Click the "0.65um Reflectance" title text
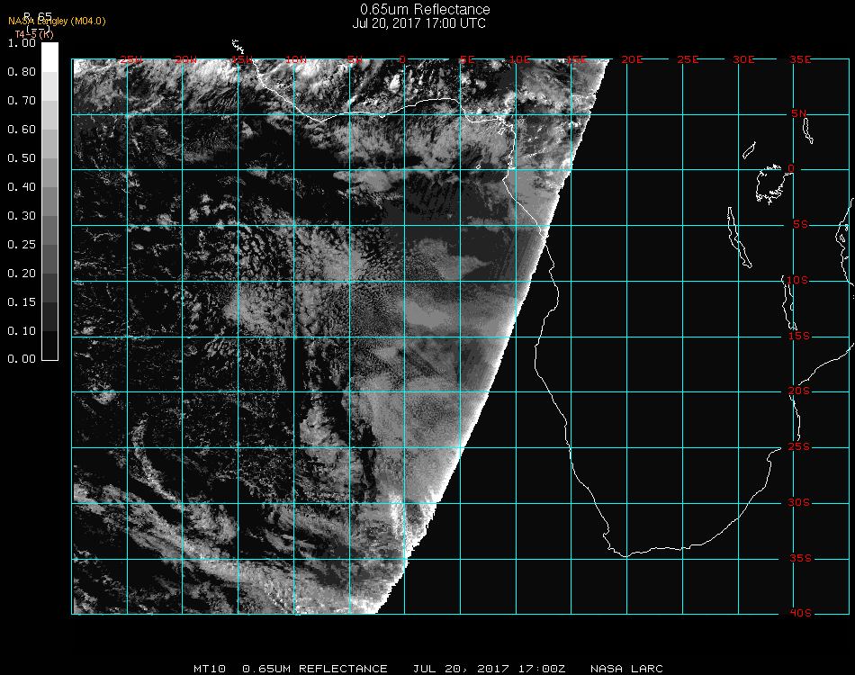This screenshot has width=855, height=675. point(425,9)
